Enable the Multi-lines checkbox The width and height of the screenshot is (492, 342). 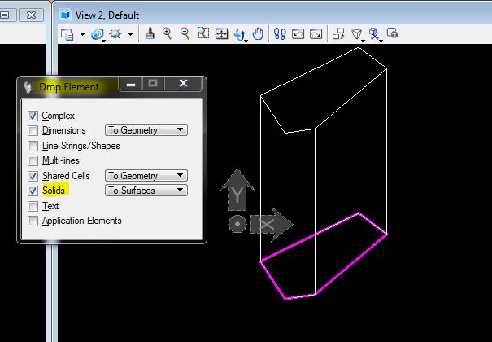point(33,160)
